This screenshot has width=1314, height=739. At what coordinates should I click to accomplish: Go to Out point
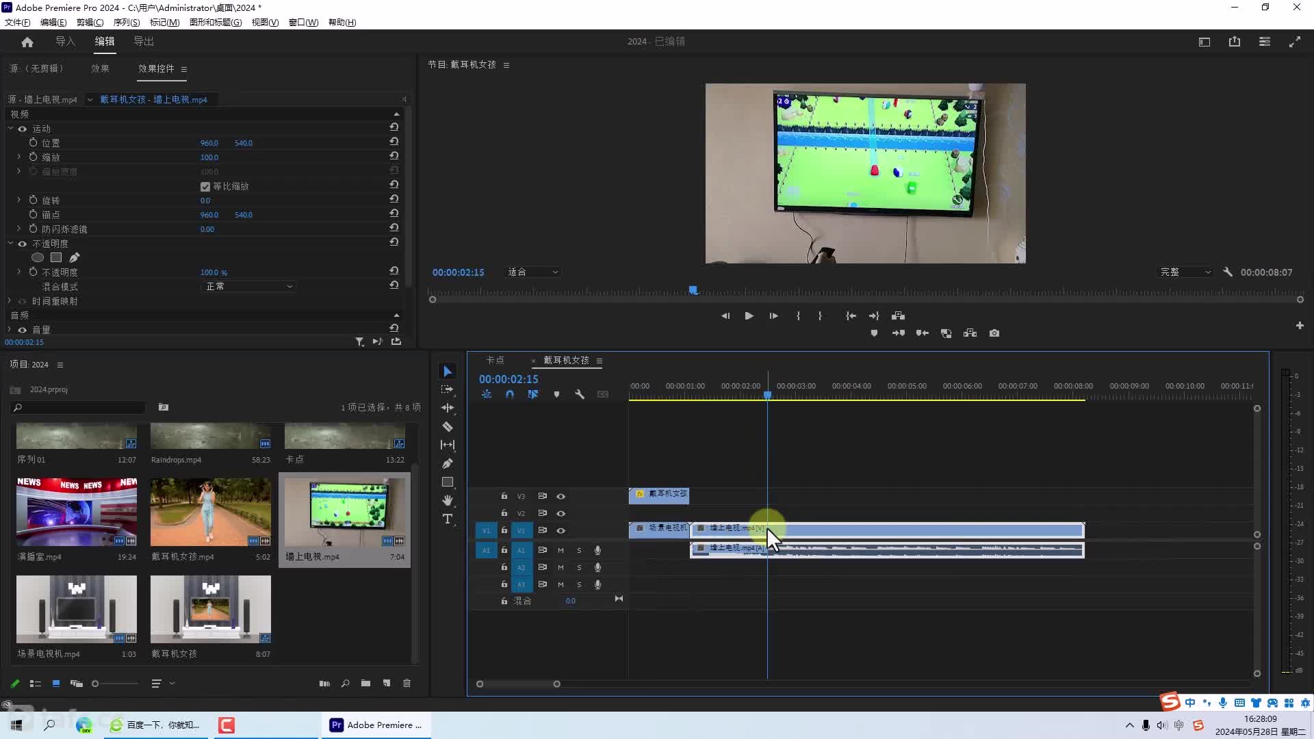tap(874, 315)
